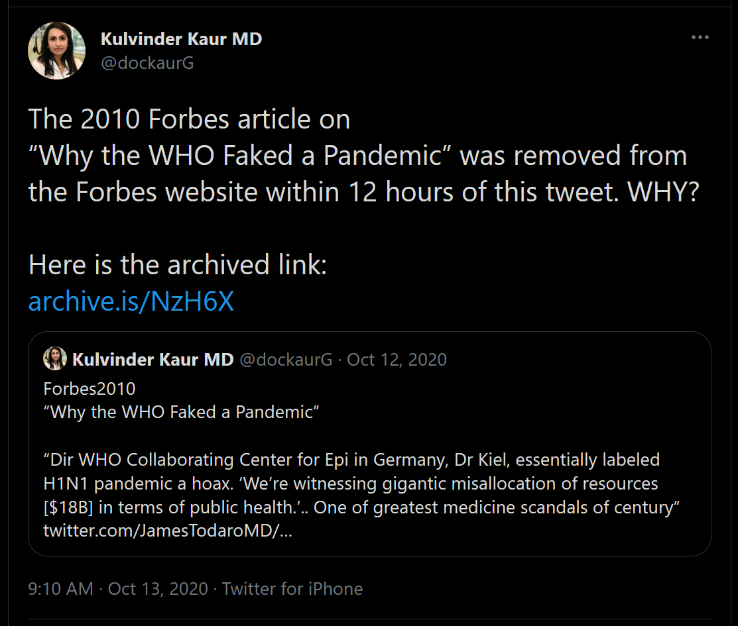Viewport: 738px width, 626px height.
Task: Visit the @dockaurG handle at top
Action: pyautogui.click(x=147, y=62)
